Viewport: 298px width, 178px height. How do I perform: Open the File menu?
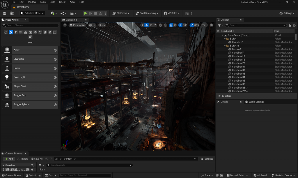click(14, 2)
